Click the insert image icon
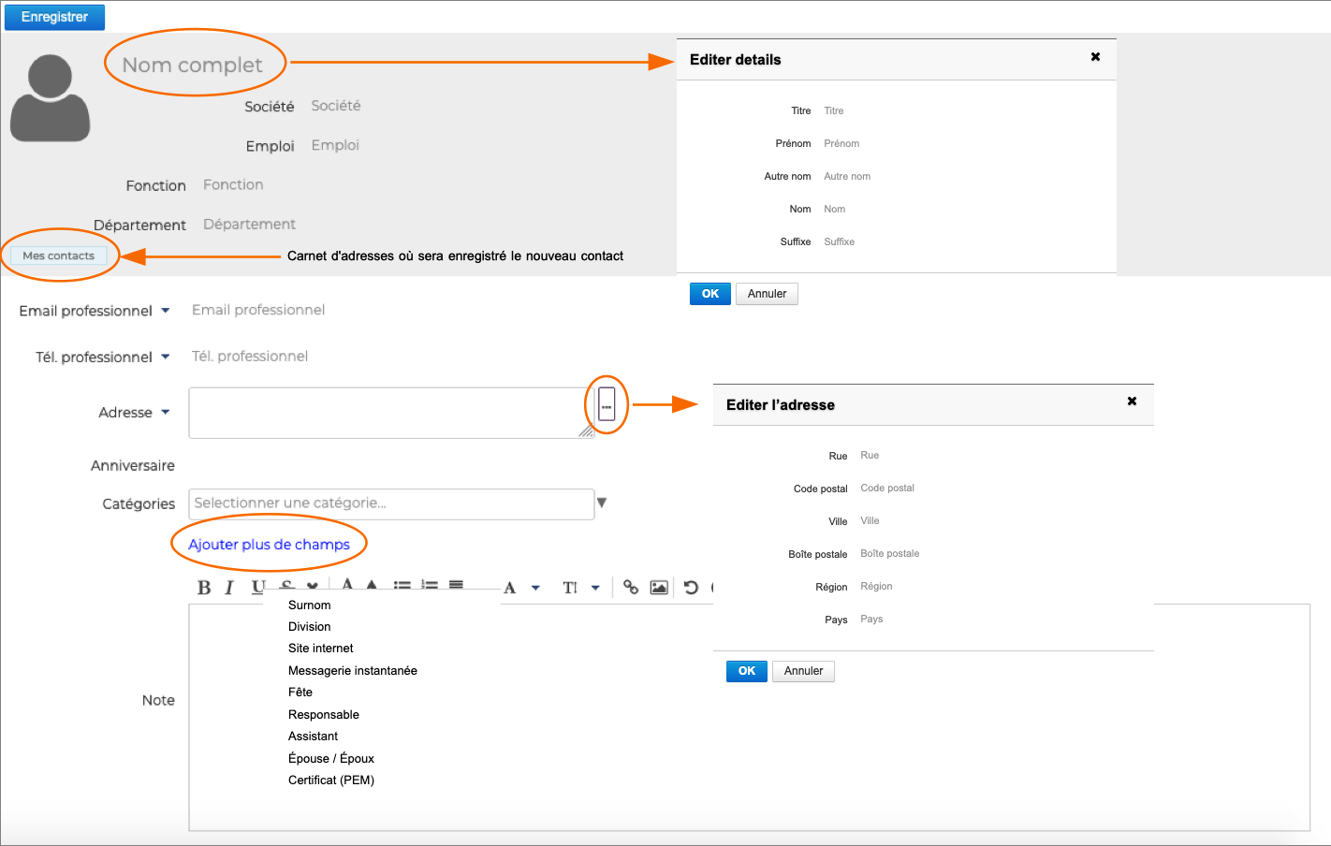 [x=659, y=588]
